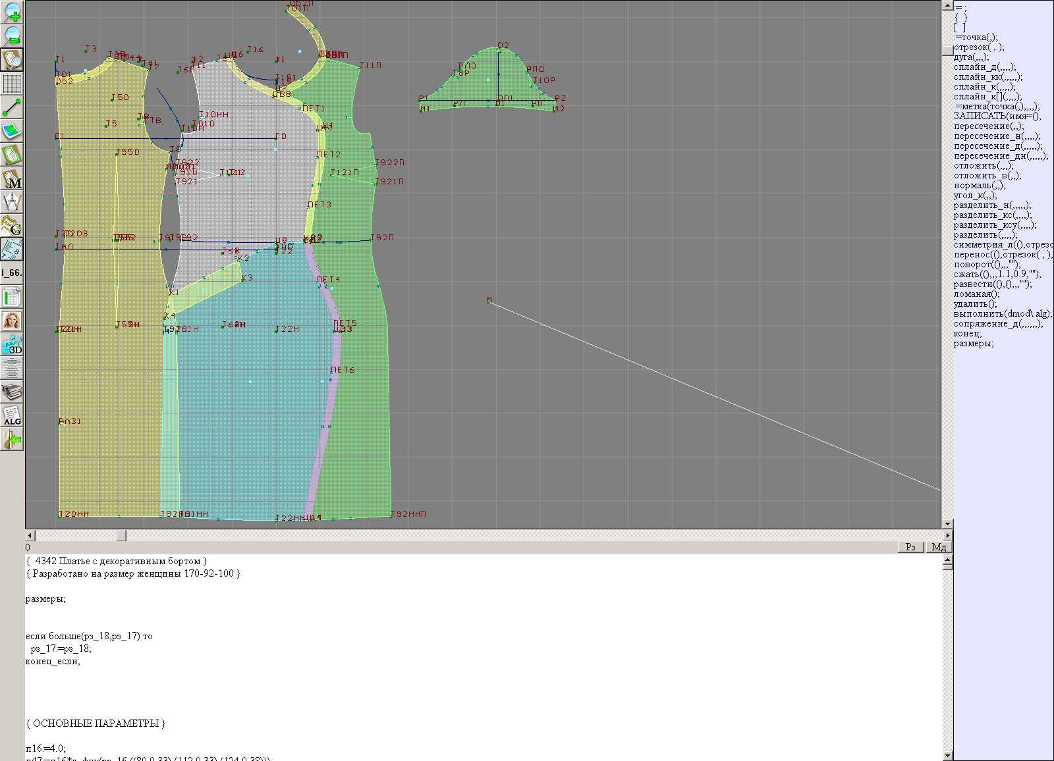Pick 'выполнить(dmod\.alg);' in the command list
This screenshot has height=761, width=1054.
coord(1003,314)
